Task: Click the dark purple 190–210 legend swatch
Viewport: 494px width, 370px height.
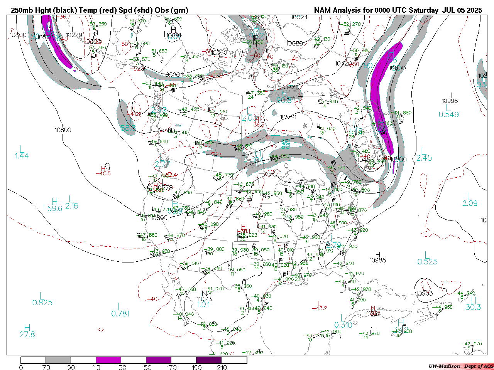Action: 209,360
